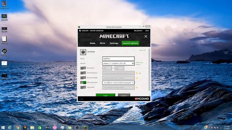Open the Skins tab
Image resolution: width=232 pixels, height=130 pixels.
[x=102, y=43]
